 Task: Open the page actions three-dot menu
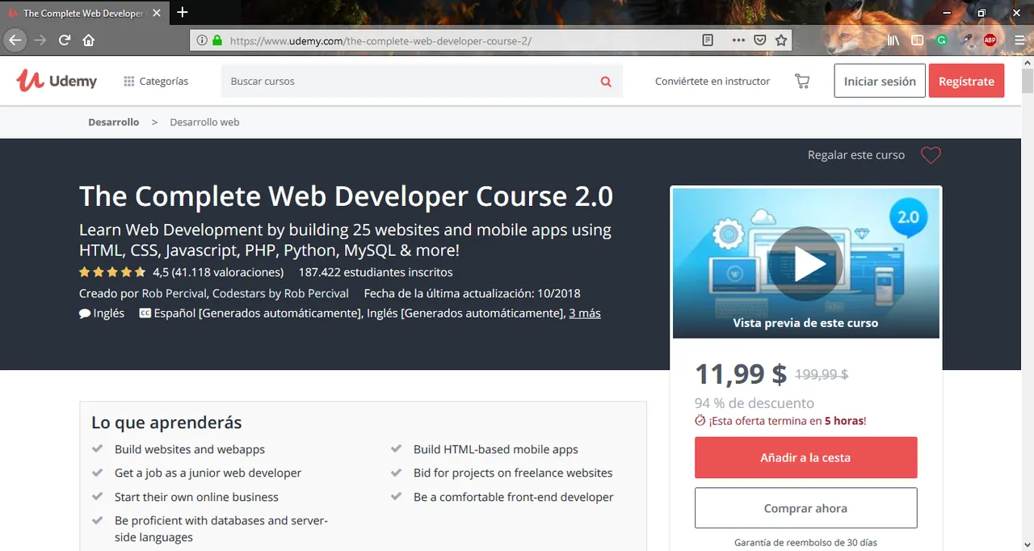tap(738, 40)
